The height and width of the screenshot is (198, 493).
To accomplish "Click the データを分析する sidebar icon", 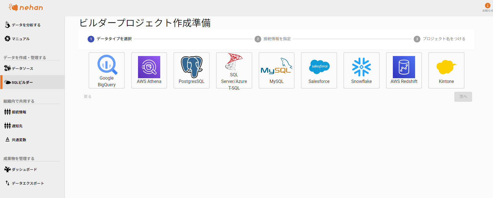I will click(8, 25).
